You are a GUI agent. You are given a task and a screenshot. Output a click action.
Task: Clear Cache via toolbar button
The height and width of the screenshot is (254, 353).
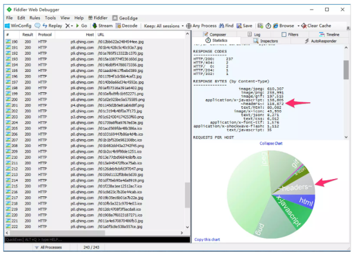click(x=316, y=26)
